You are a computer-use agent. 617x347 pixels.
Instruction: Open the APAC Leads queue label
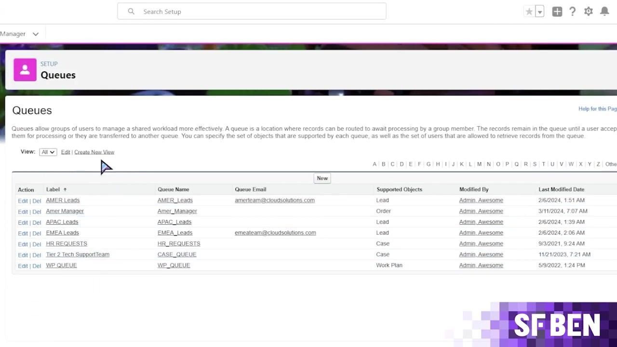62,222
